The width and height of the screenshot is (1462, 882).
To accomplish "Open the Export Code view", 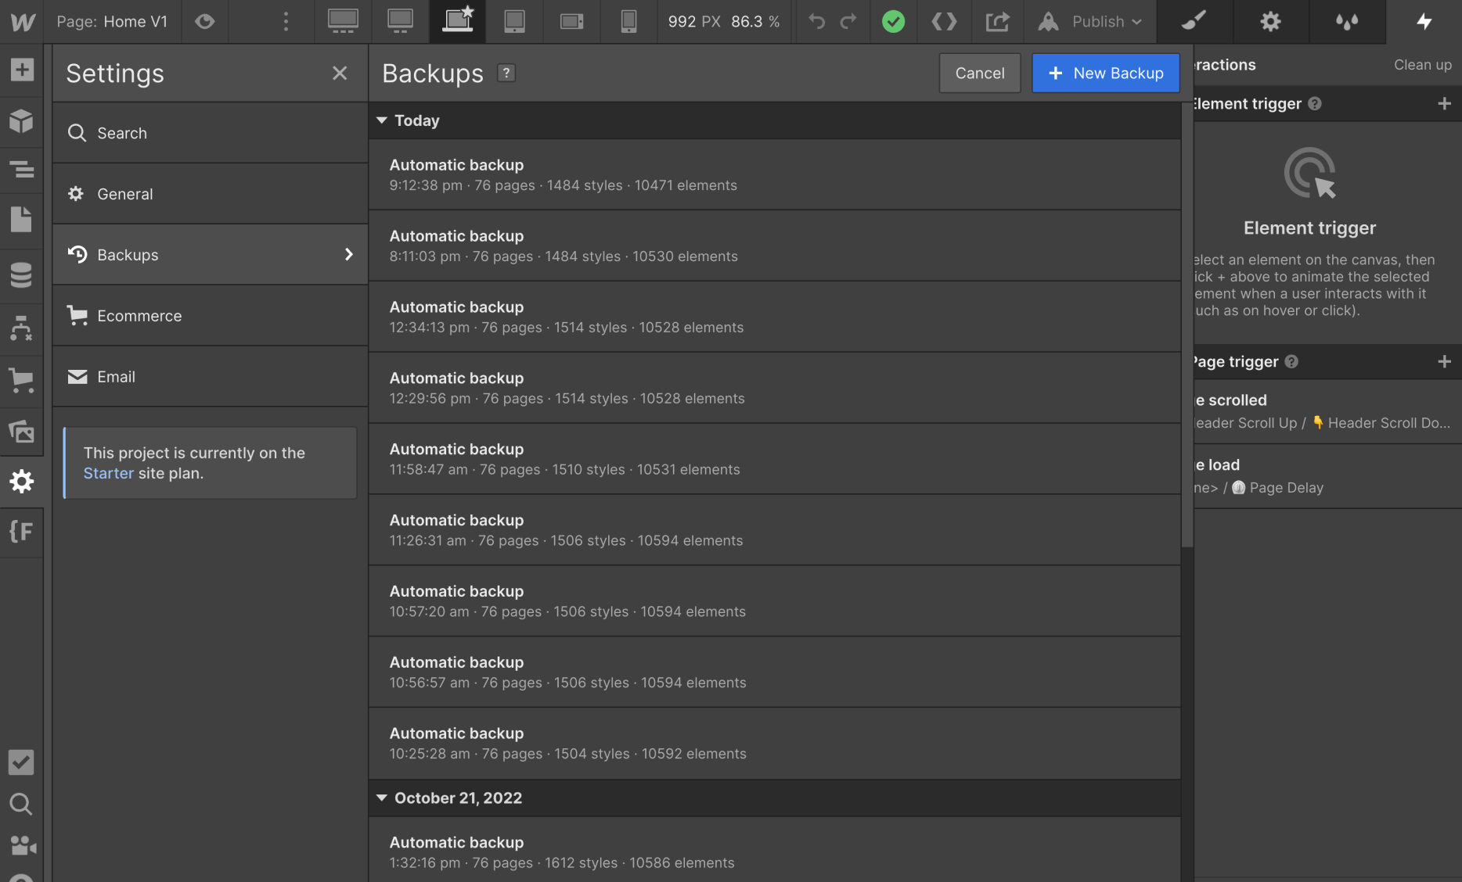I will click(944, 21).
